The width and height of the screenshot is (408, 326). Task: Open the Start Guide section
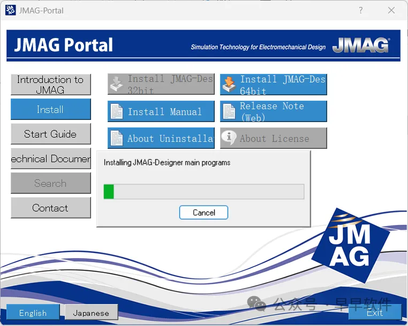pyautogui.click(x=51, y=134)
